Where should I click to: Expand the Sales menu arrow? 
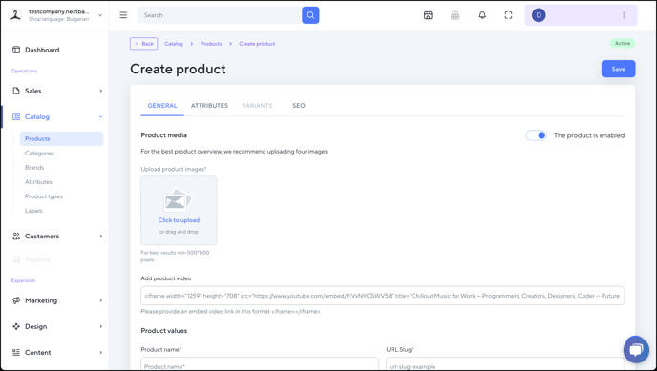click(x=100, y=91)
